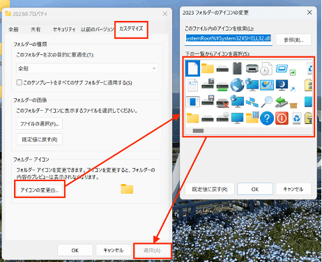The width and height of the screenshot is (322, 262).
Task: Select the drive with CD disc icon
Action: pyautogui.click(x=222, y=117)
